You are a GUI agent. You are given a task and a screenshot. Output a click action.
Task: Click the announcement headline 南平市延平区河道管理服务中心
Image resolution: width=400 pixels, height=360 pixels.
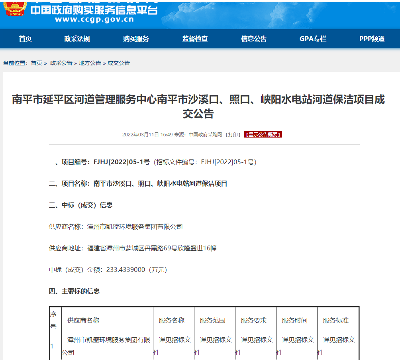[x=198, y=106]
